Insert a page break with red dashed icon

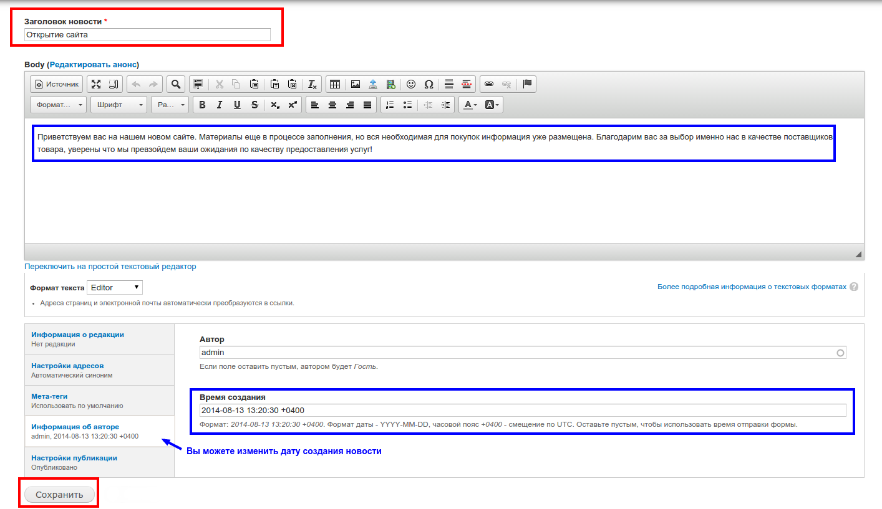click(x=467, y=84)
